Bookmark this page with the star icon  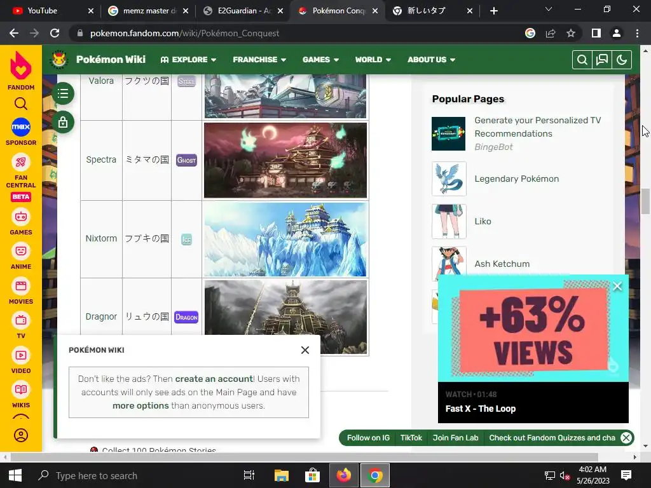[571, 33]
